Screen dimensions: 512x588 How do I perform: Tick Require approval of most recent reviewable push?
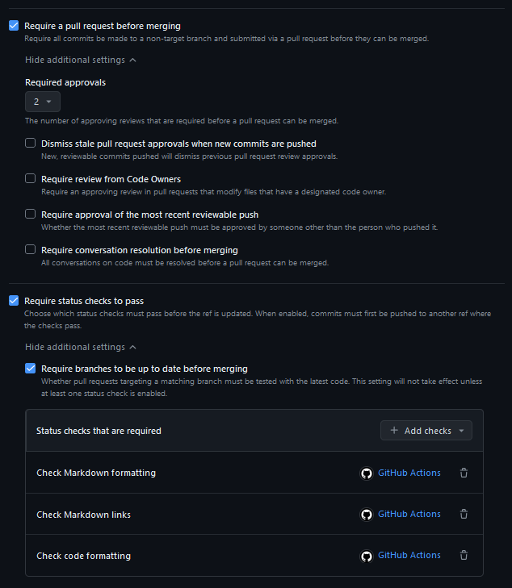[x=31, y=215]
